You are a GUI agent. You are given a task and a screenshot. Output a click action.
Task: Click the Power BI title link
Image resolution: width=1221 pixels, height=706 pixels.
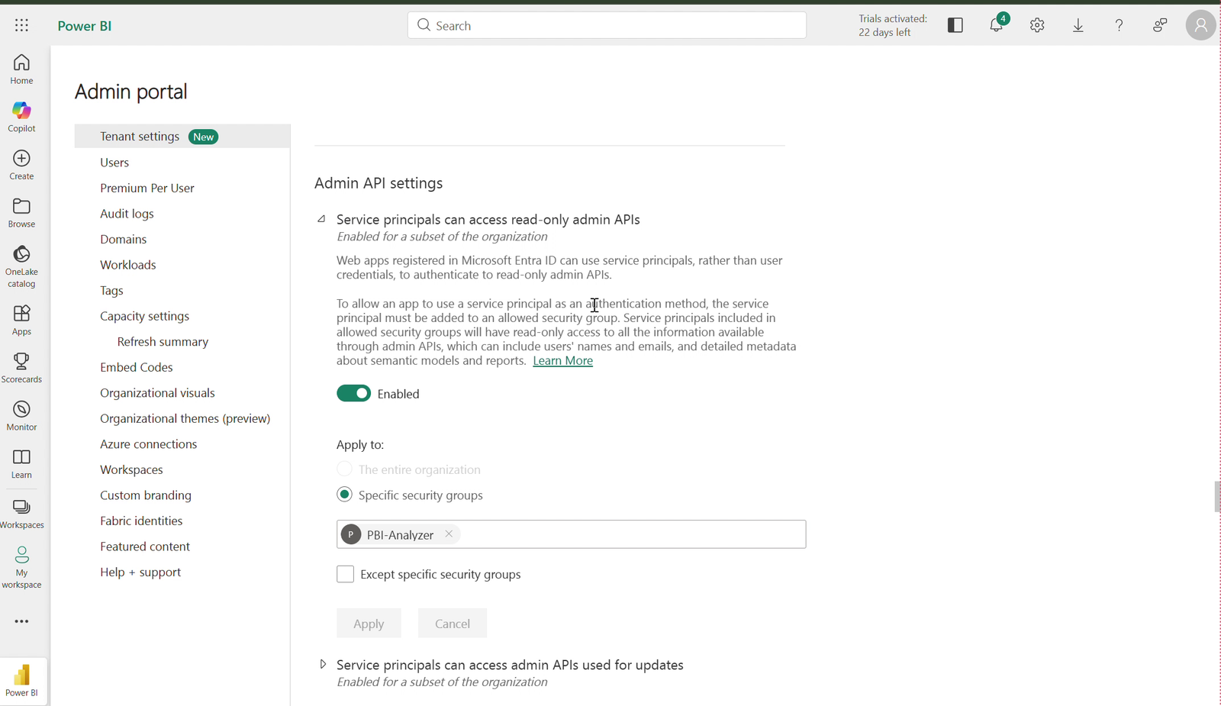point(85,26)
